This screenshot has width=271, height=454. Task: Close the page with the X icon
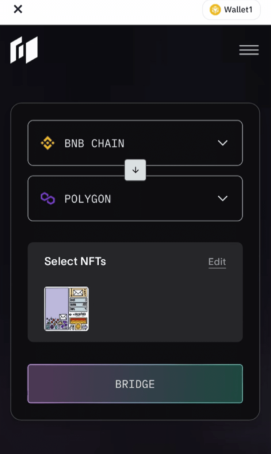coord(18,9)
